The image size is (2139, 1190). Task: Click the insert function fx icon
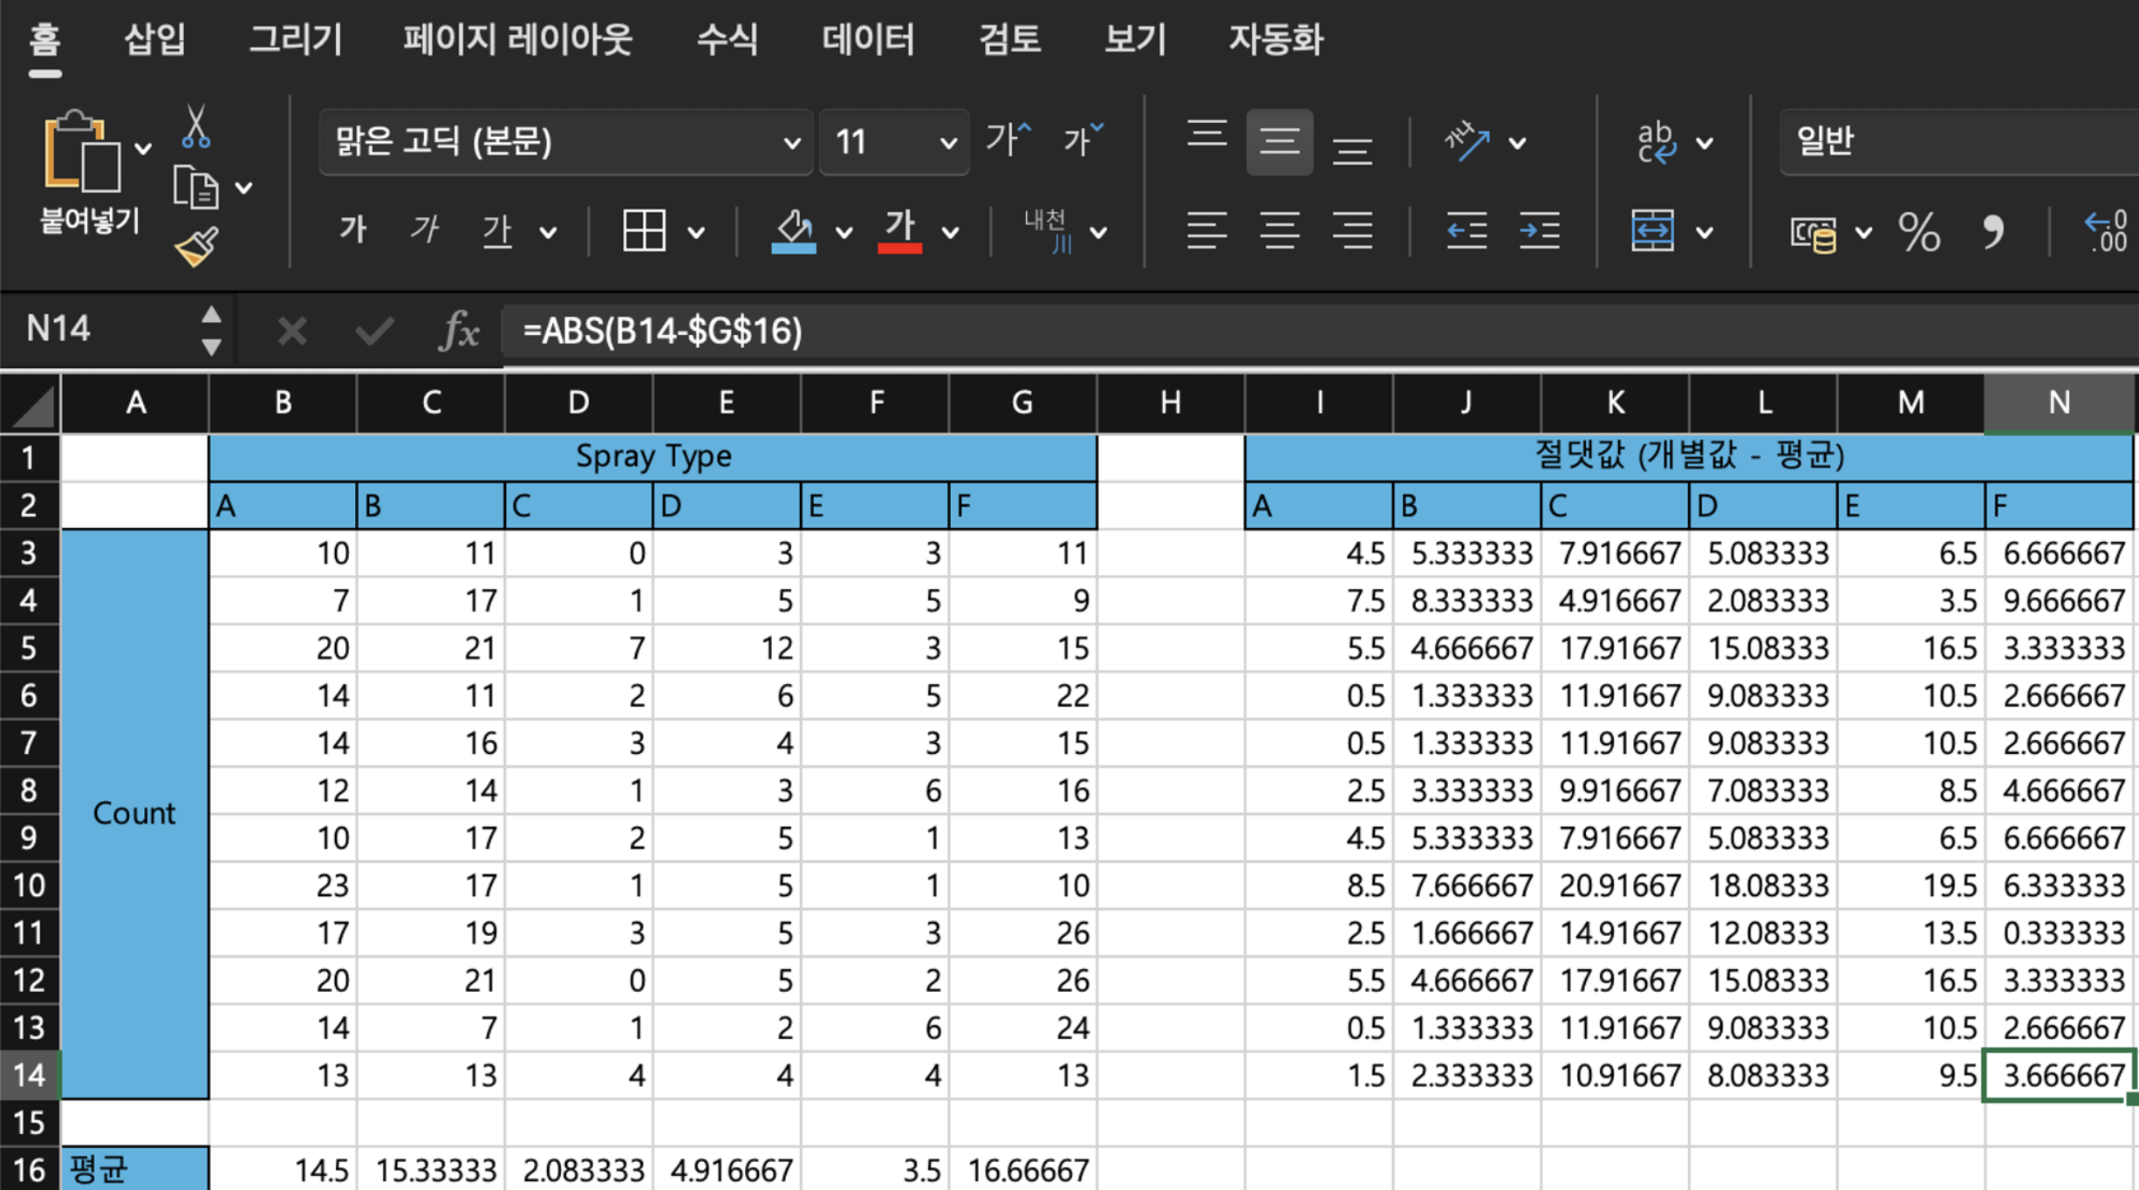[x=459, y=332]
